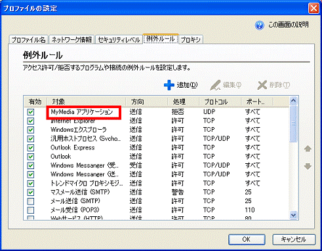
Task: Select the 例外ルール tab
Action: pos(161,39)
